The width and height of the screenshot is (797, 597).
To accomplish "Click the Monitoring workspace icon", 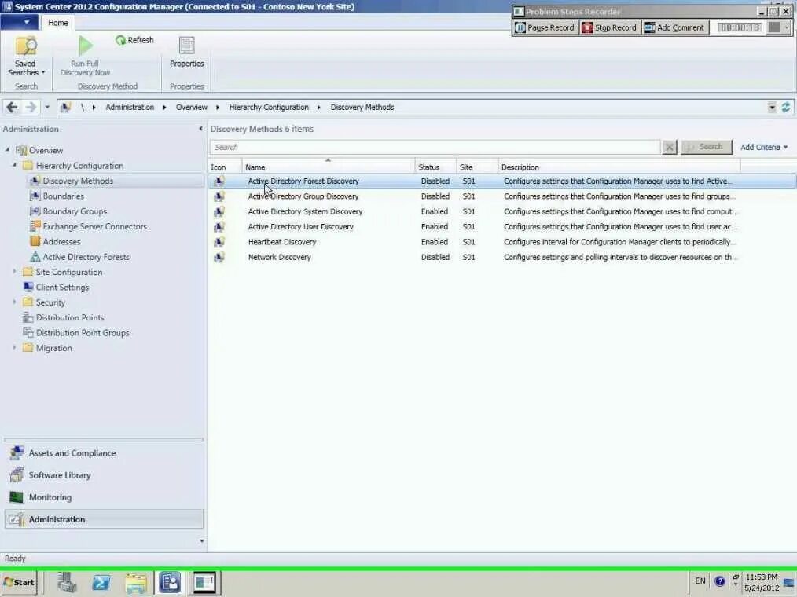I will [17, 497].
